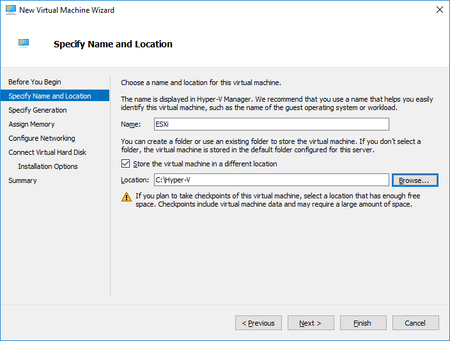The image size is (450, 341).
Task: Go to Before You Begin step
Action: pos(35,82)
